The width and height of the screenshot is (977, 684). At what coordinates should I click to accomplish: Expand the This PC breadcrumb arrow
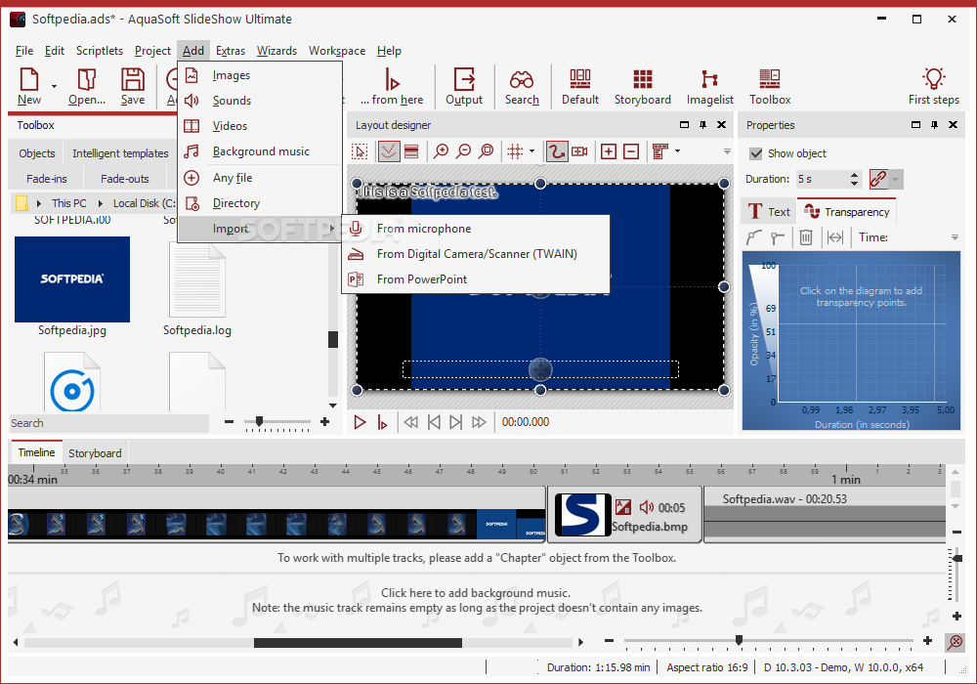click(100, 203)
